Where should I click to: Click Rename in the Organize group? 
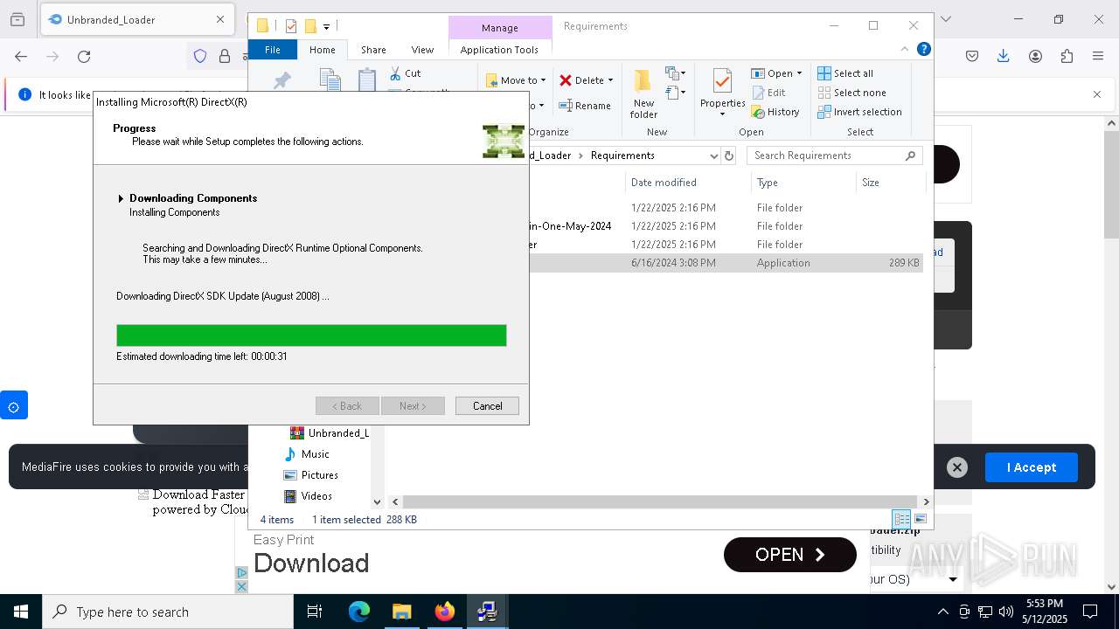(x=585, y=106)
